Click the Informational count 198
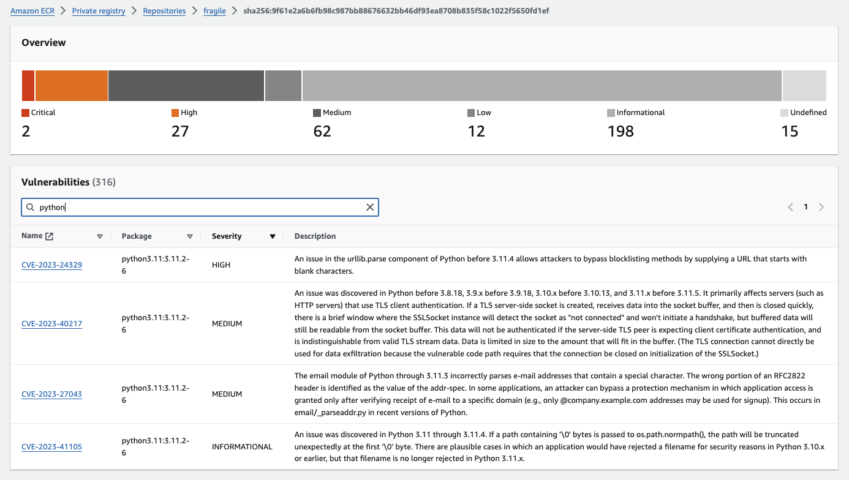Viewport: 849px width, 480px height. [621, 131]
